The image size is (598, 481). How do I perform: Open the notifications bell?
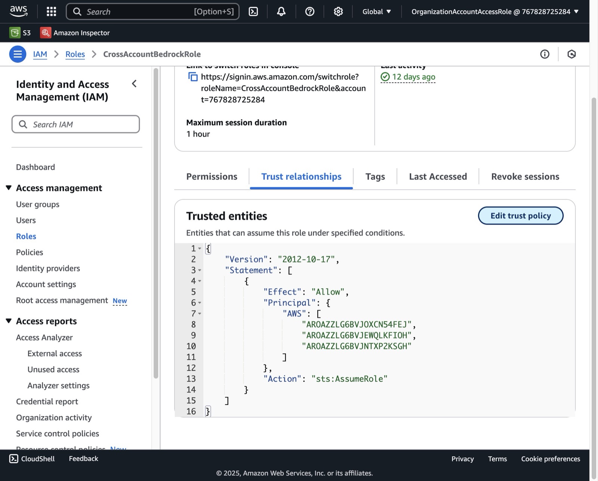[x=281, y=12]
